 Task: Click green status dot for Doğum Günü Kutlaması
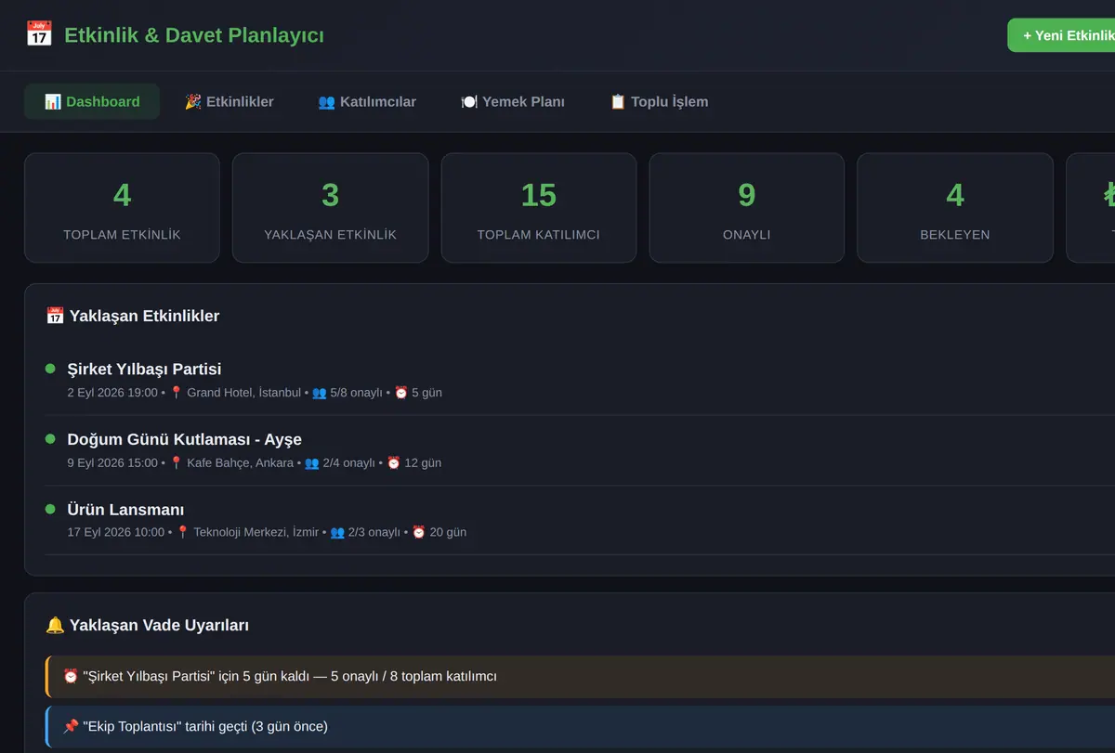[50, 438]
